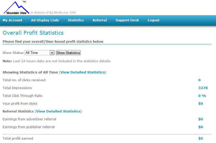Click the Show Statistics button

click(x=68, y=53)
